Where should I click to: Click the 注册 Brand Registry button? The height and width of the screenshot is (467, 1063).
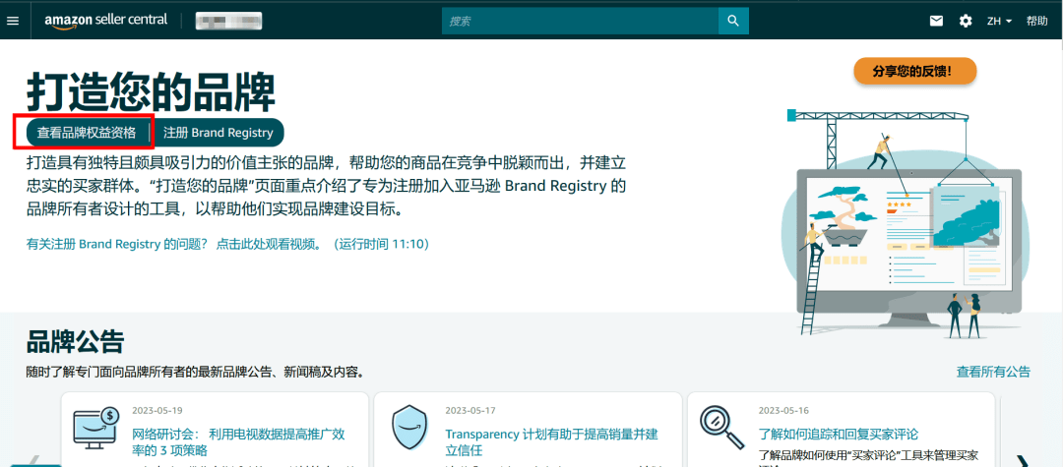point(219,133)
